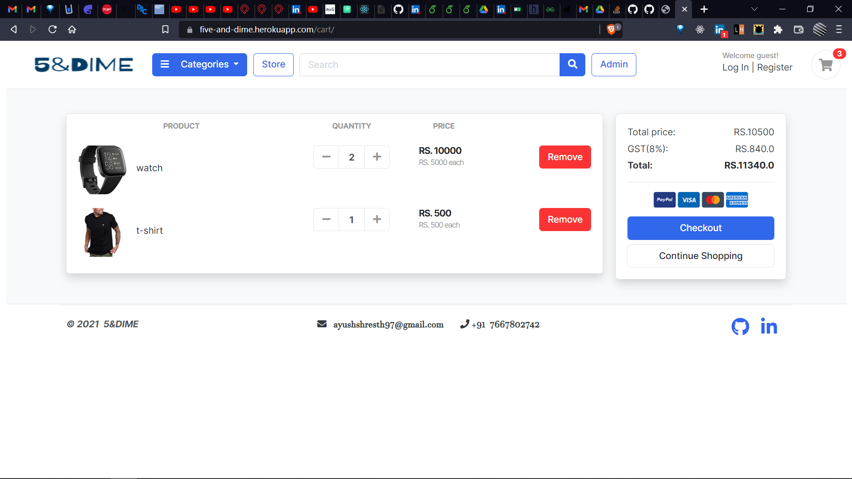Open the Log In link

[735, 67]
